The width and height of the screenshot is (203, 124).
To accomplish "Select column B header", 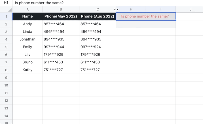I will coord(61,9).
